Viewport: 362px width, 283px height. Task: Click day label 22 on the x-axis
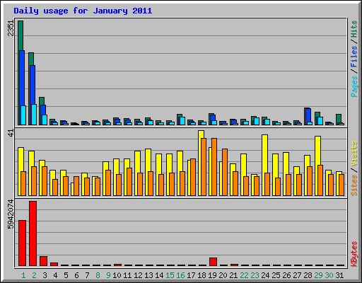[x=244, y=275]
